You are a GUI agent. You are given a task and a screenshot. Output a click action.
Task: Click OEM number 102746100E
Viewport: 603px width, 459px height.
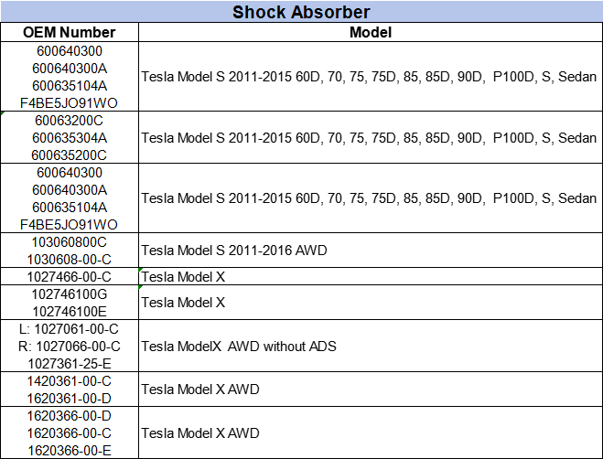pyautogui.click(x=69, y=311)
